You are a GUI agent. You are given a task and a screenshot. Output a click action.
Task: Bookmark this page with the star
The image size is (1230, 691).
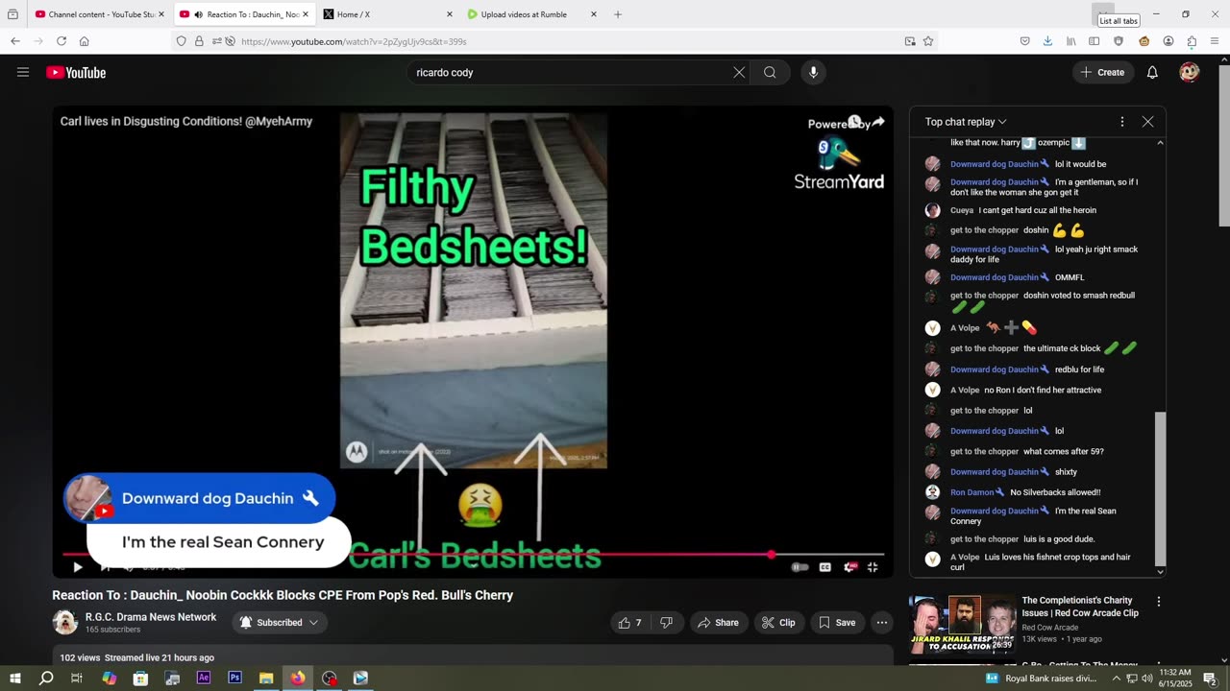(928, 41)
